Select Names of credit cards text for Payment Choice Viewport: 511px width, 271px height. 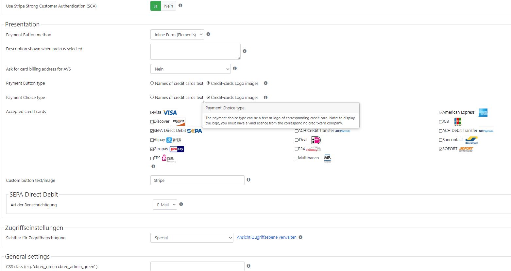pos(152,97)
